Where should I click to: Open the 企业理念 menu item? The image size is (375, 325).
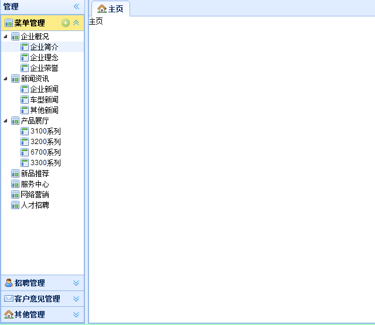click(44, 57)
